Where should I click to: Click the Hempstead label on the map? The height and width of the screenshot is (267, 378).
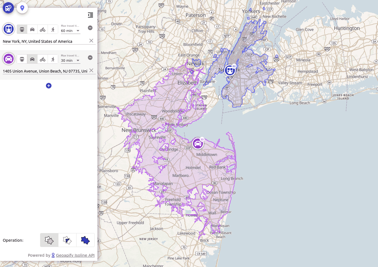click(x=308, y=71)
